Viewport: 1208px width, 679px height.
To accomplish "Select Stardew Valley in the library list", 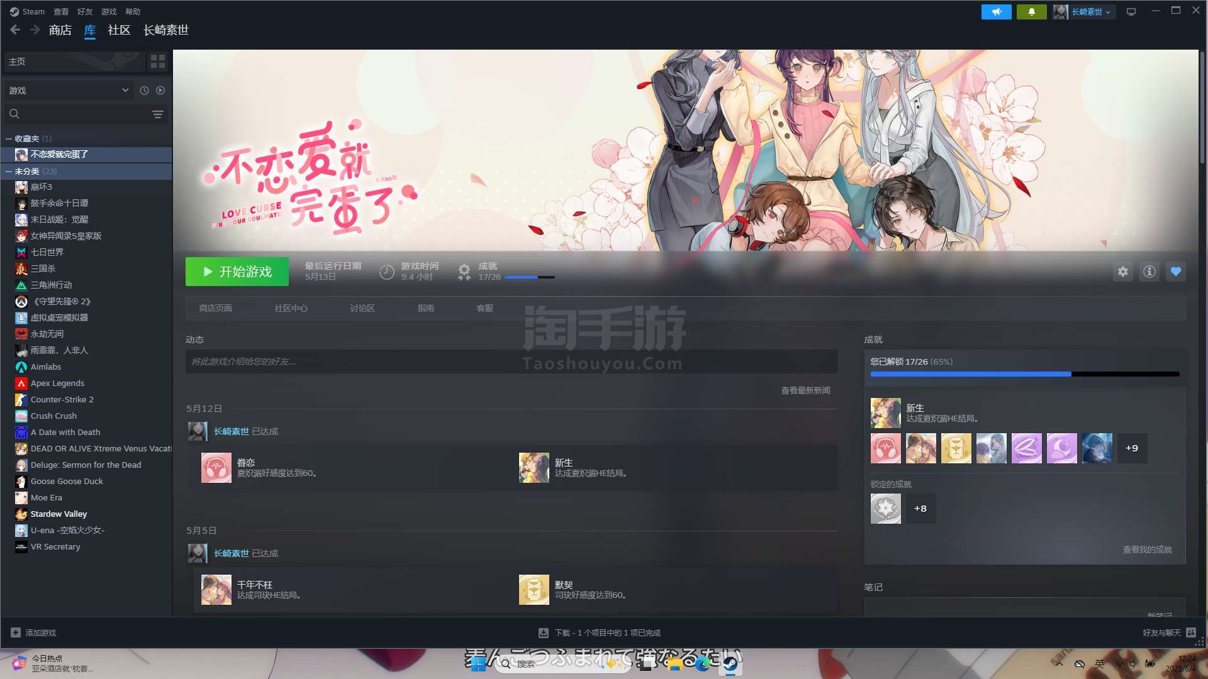I will point(86,514).
